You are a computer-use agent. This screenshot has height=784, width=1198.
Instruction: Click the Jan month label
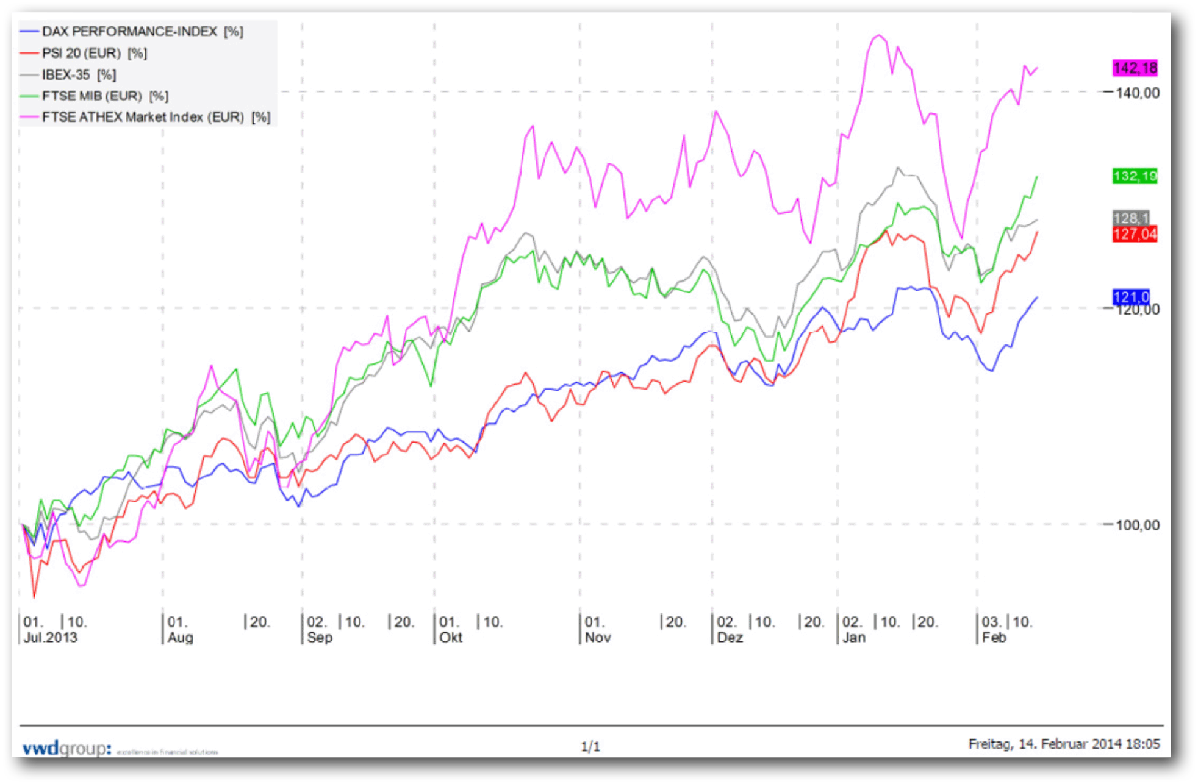pos(854,637)
